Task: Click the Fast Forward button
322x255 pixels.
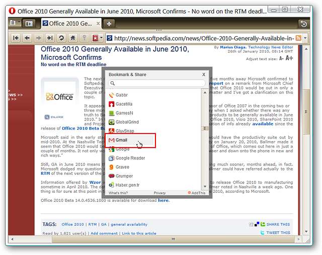Action: (50, 38)
